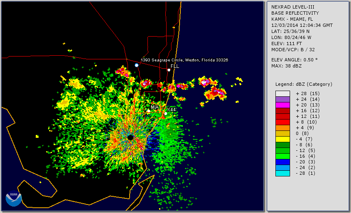Click the 'FLL' map label

click(175, 66)
